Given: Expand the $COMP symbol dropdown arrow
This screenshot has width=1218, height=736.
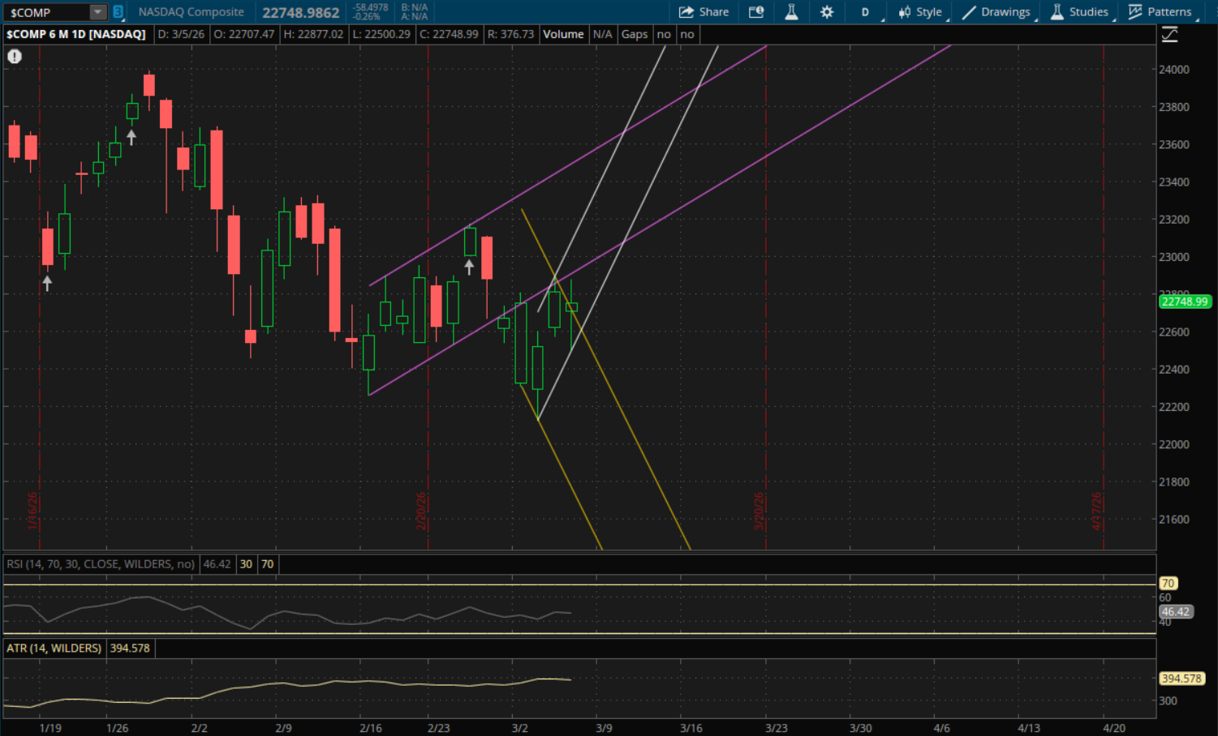Looking at the screenshot, I should click(x=97, y=12).
